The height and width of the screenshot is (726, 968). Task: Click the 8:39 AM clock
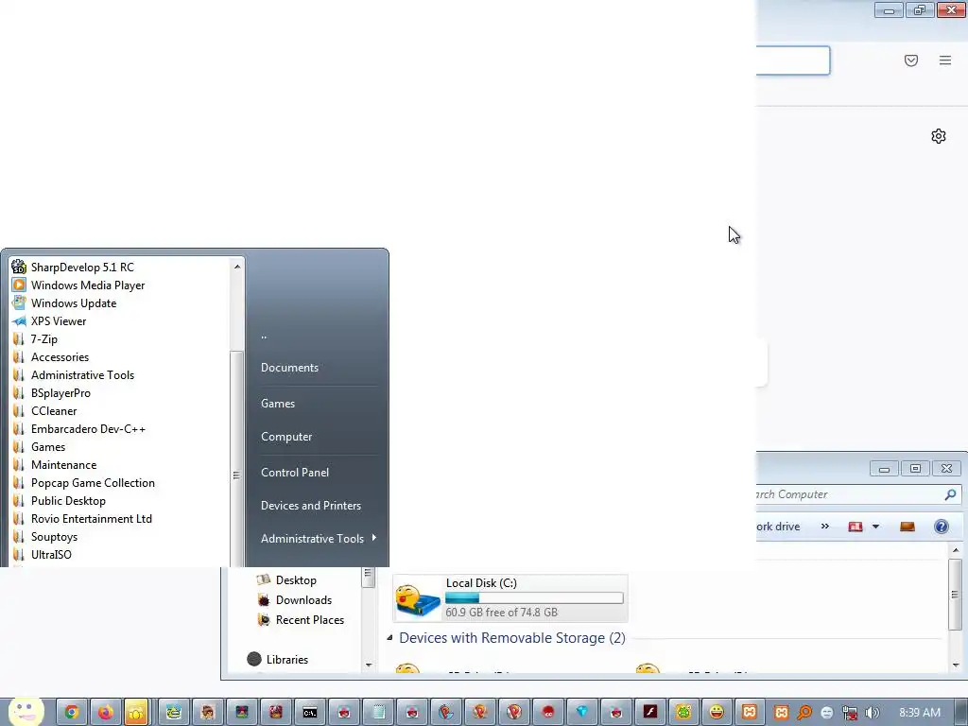coord(920,713)
